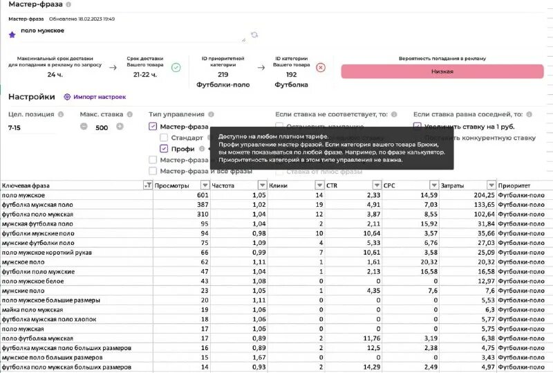Click the target position field 7-15

click(32, 128)
